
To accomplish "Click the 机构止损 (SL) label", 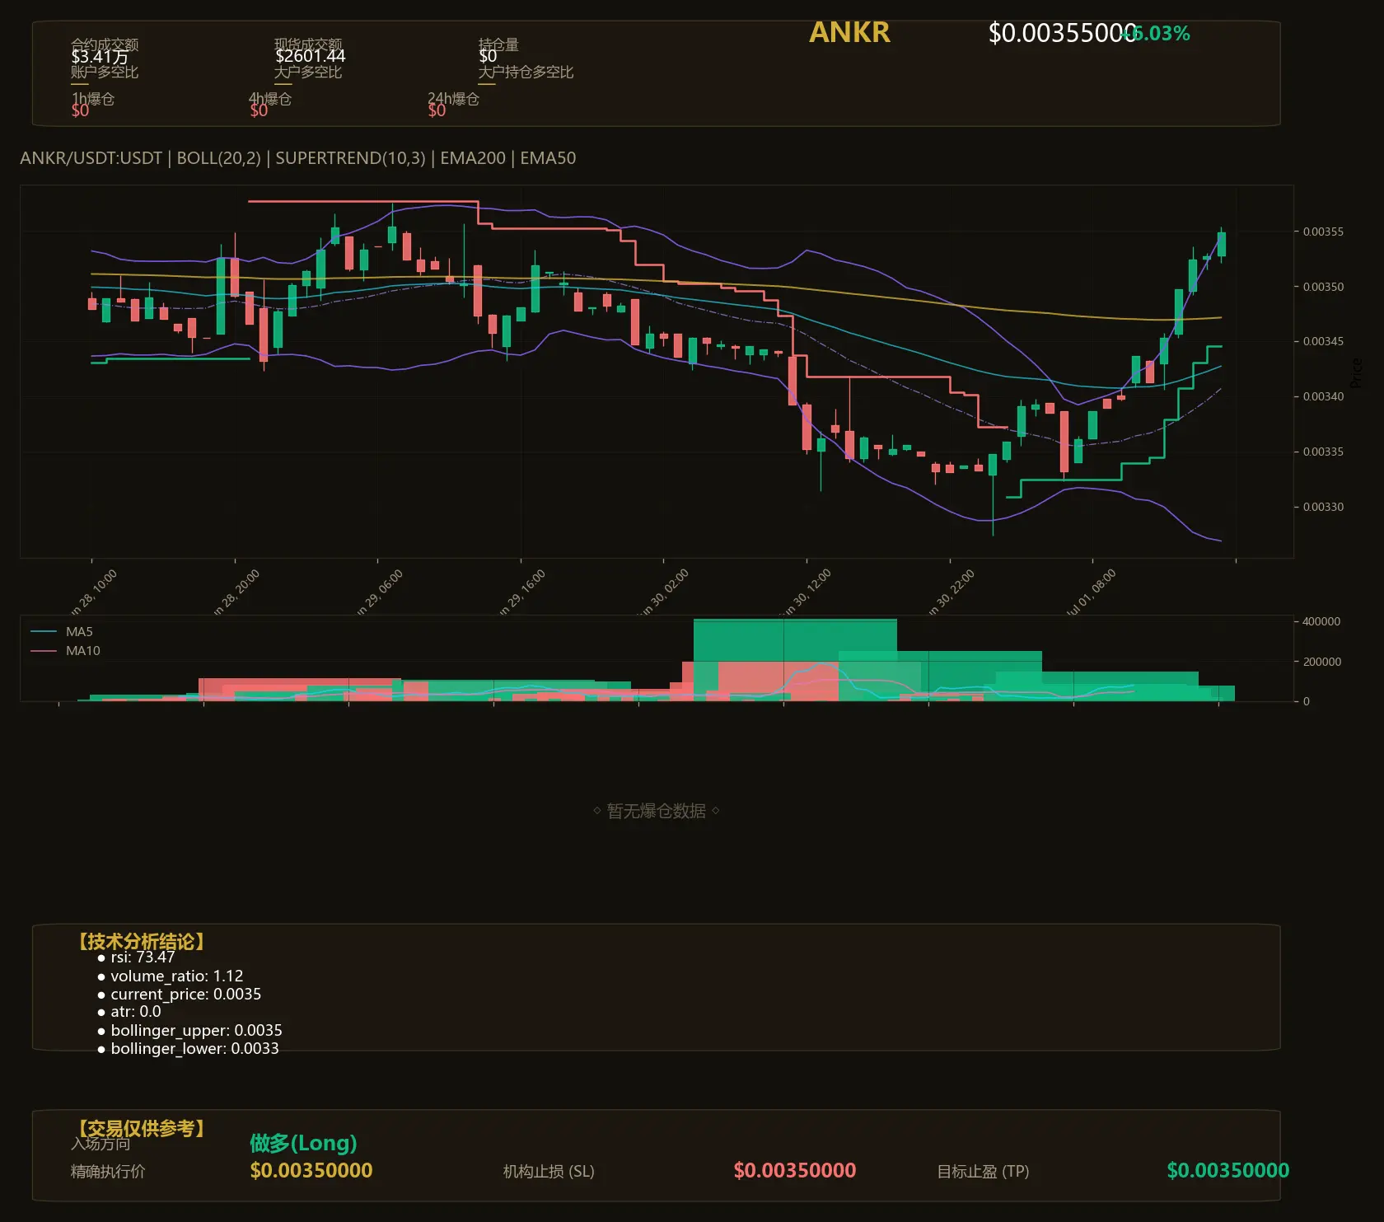I will 549,1171.
